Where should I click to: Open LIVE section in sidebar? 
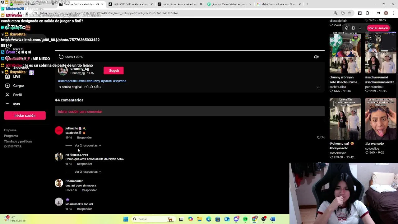coord(17,77)
